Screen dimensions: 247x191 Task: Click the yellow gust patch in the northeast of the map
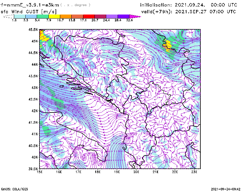pos(168,45)
